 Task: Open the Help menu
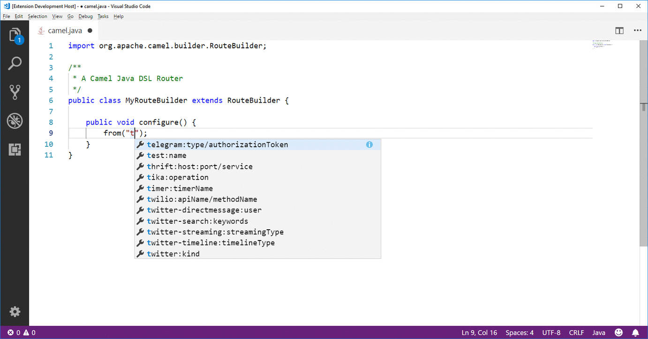pyautogui.click(x=119, y=16)
